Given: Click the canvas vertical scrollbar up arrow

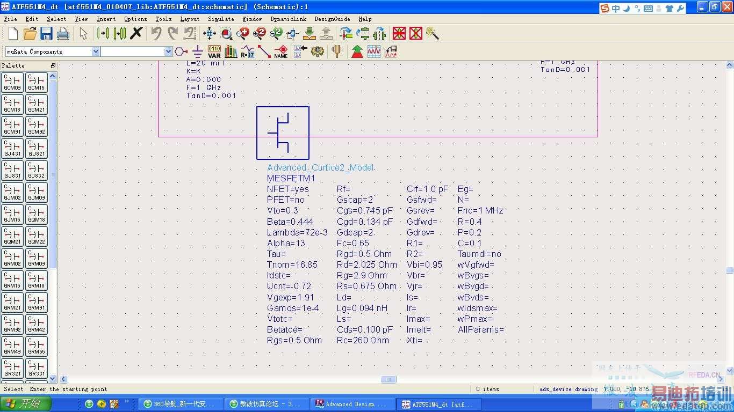Looking at the screenshot, I should [x=730, y=65].
